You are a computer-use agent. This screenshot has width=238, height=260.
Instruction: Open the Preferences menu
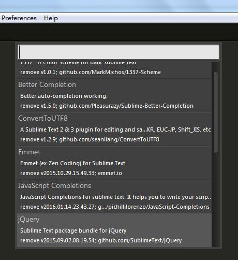pos(19,18)
